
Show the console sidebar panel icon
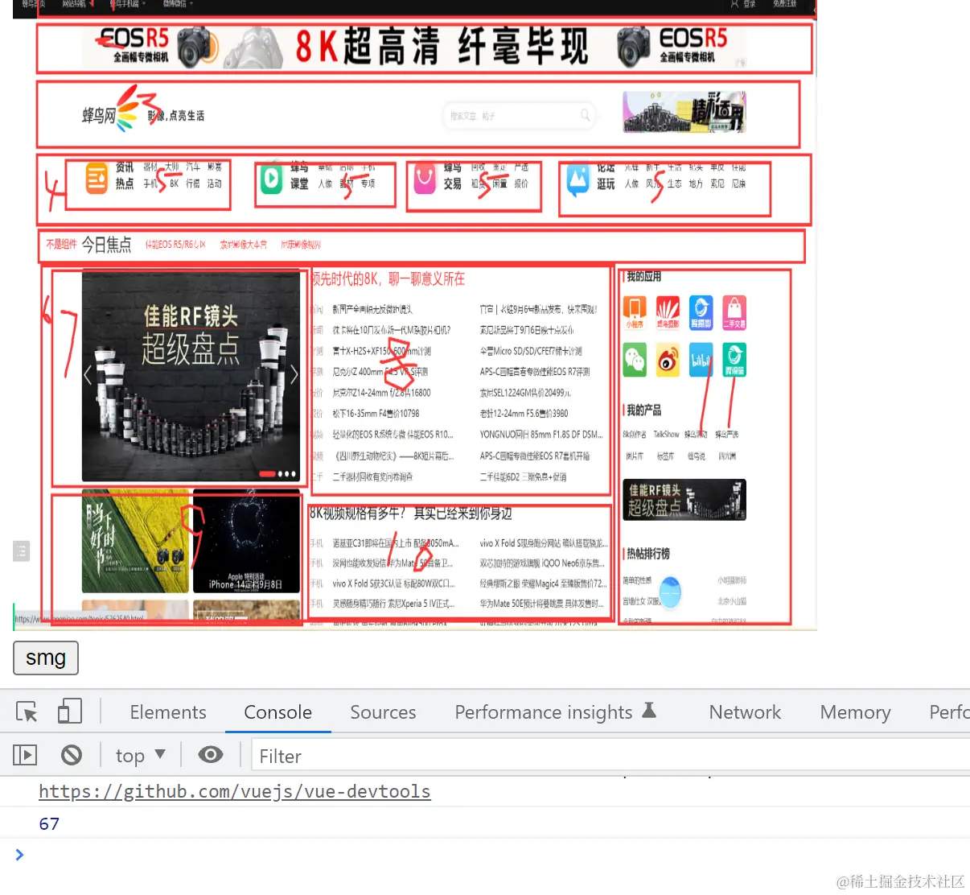[x=25, y=755]
